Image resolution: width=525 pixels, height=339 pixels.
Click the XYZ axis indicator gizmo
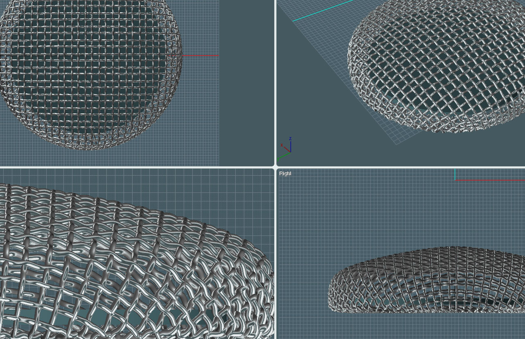pyautogui.click(x=285, y=149)
